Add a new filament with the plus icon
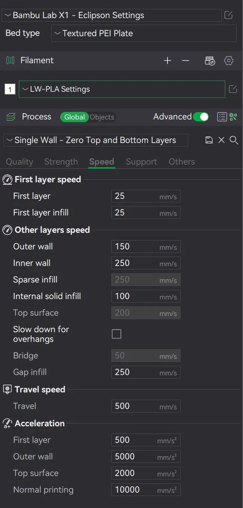Screen dimensions: 243x508 coord(168,61)
